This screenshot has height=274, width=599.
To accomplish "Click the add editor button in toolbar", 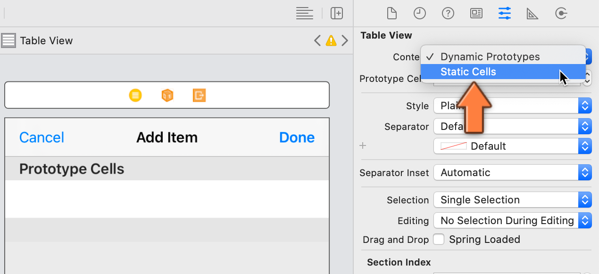I will point(337,13).
